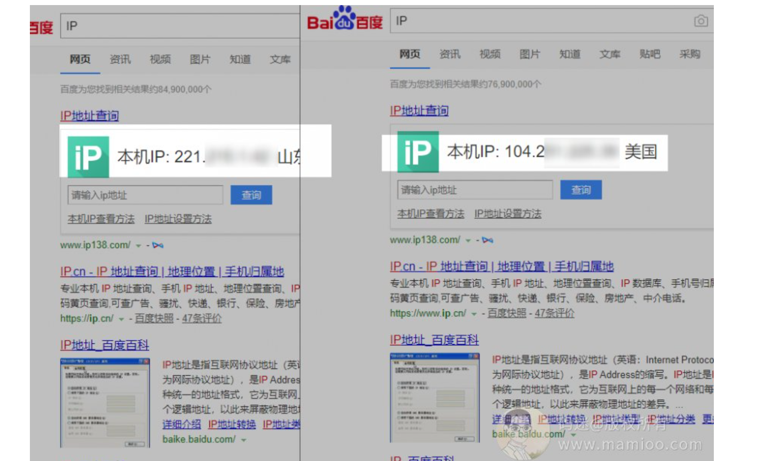Click the 本机IP: 221 text in left window
Image resolution: width=765 pixels, height=461 pixels.
(x=161, y=157)
